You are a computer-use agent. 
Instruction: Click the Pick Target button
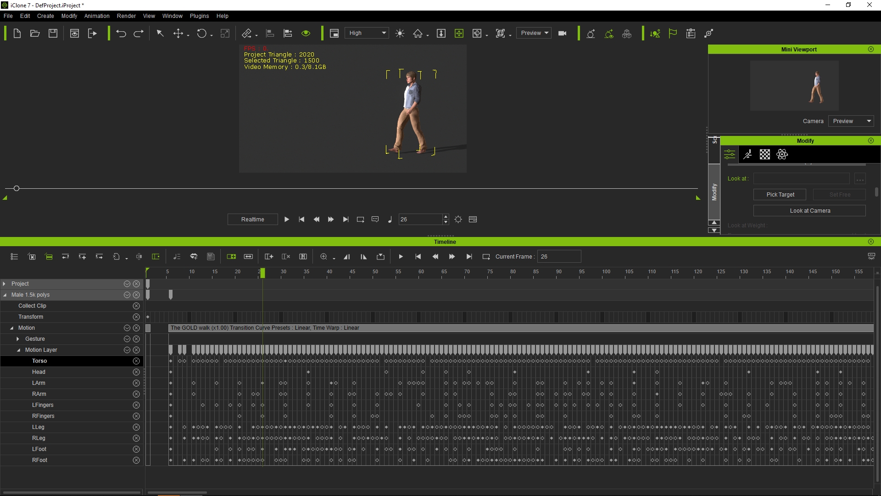[x=780, y=195]
